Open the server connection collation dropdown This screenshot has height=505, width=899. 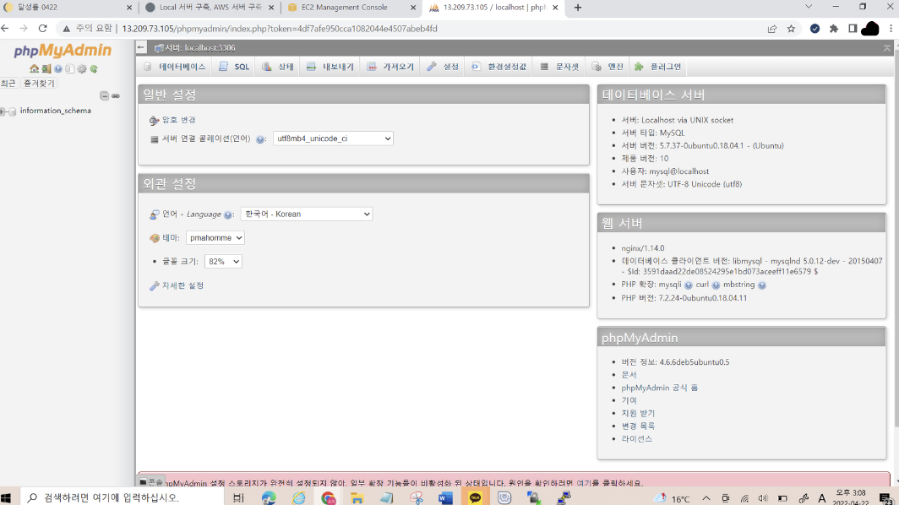(x=333, y=138)
